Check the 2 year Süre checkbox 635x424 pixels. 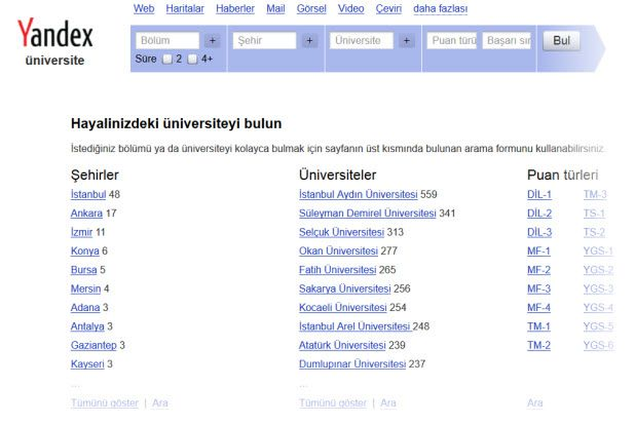pos(167,59)
